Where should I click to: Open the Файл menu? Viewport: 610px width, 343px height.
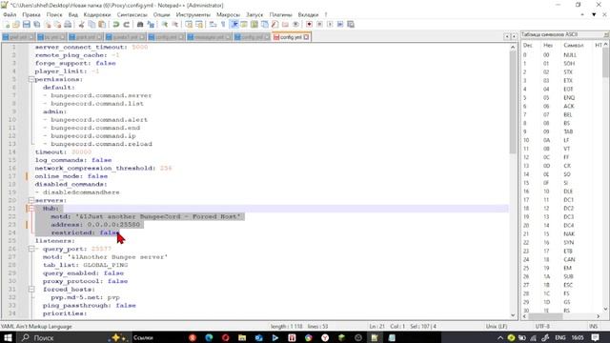click(10, 15)
